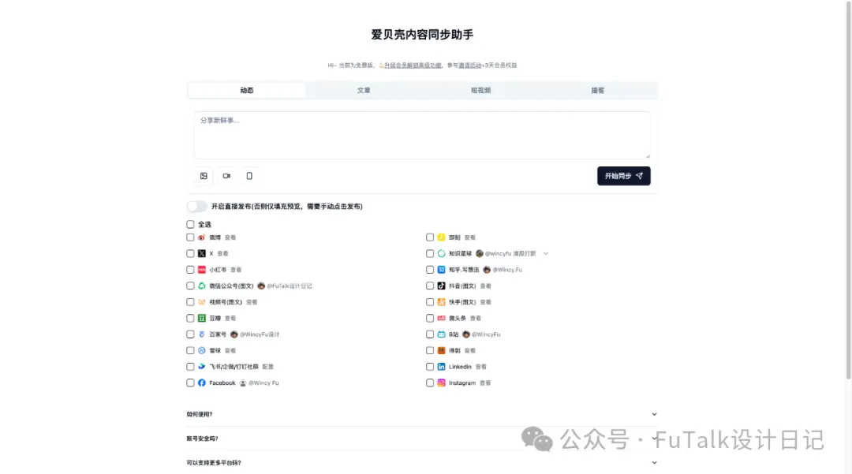Click the WeChat official account (微信公众号) logo
The height and width of the screenshot is (474, 852).
coord(202,286)
